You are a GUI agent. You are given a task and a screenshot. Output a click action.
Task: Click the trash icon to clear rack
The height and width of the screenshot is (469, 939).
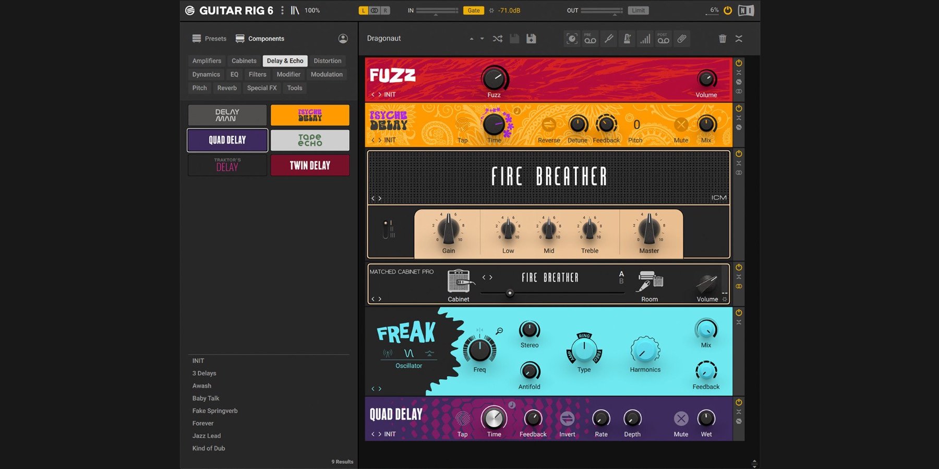pos(722,39)
